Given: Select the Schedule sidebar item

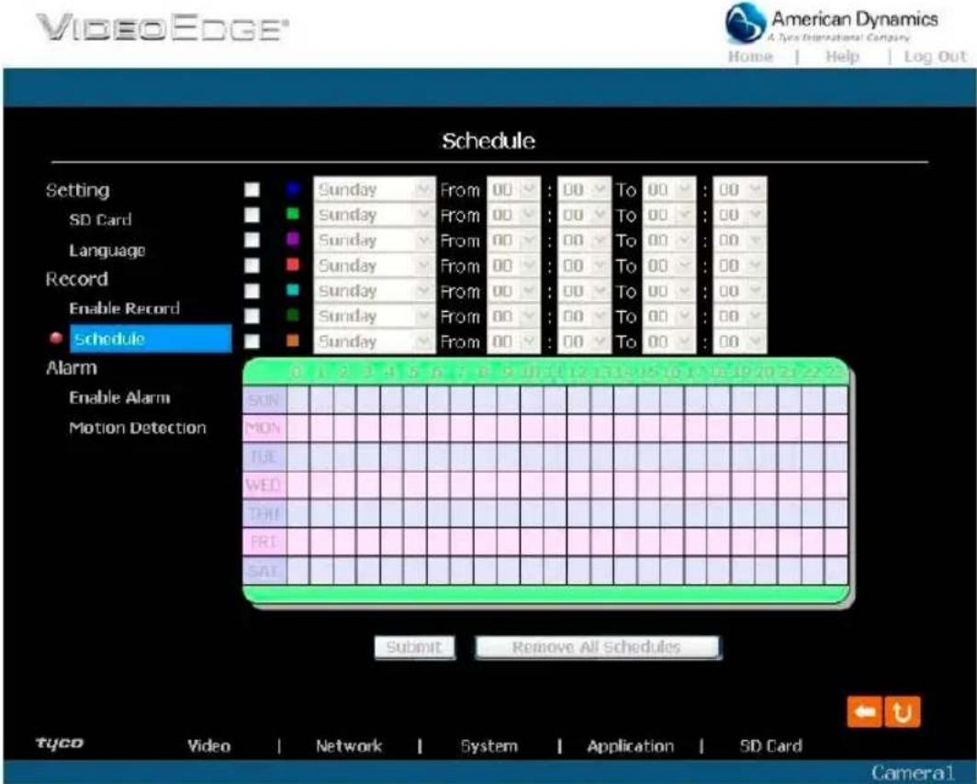Looking at the screenshot, I should coord(151,339).
